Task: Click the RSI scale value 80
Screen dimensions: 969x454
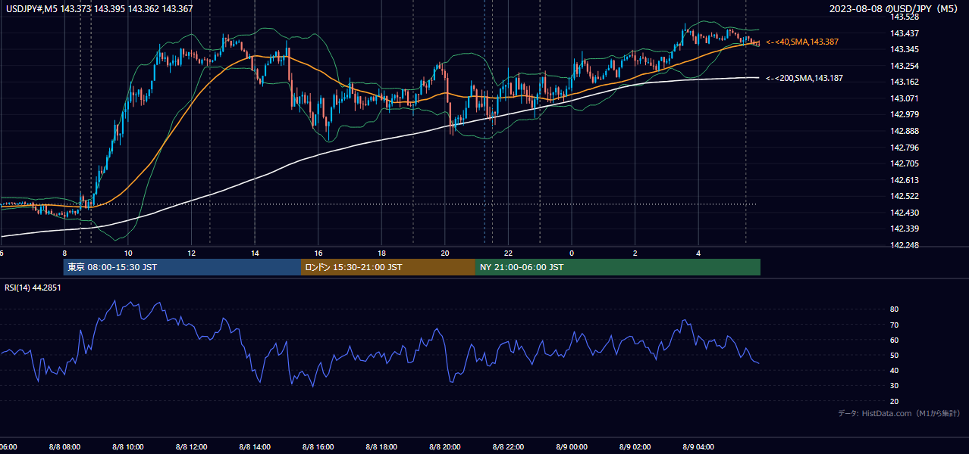Action: [895, 309]
